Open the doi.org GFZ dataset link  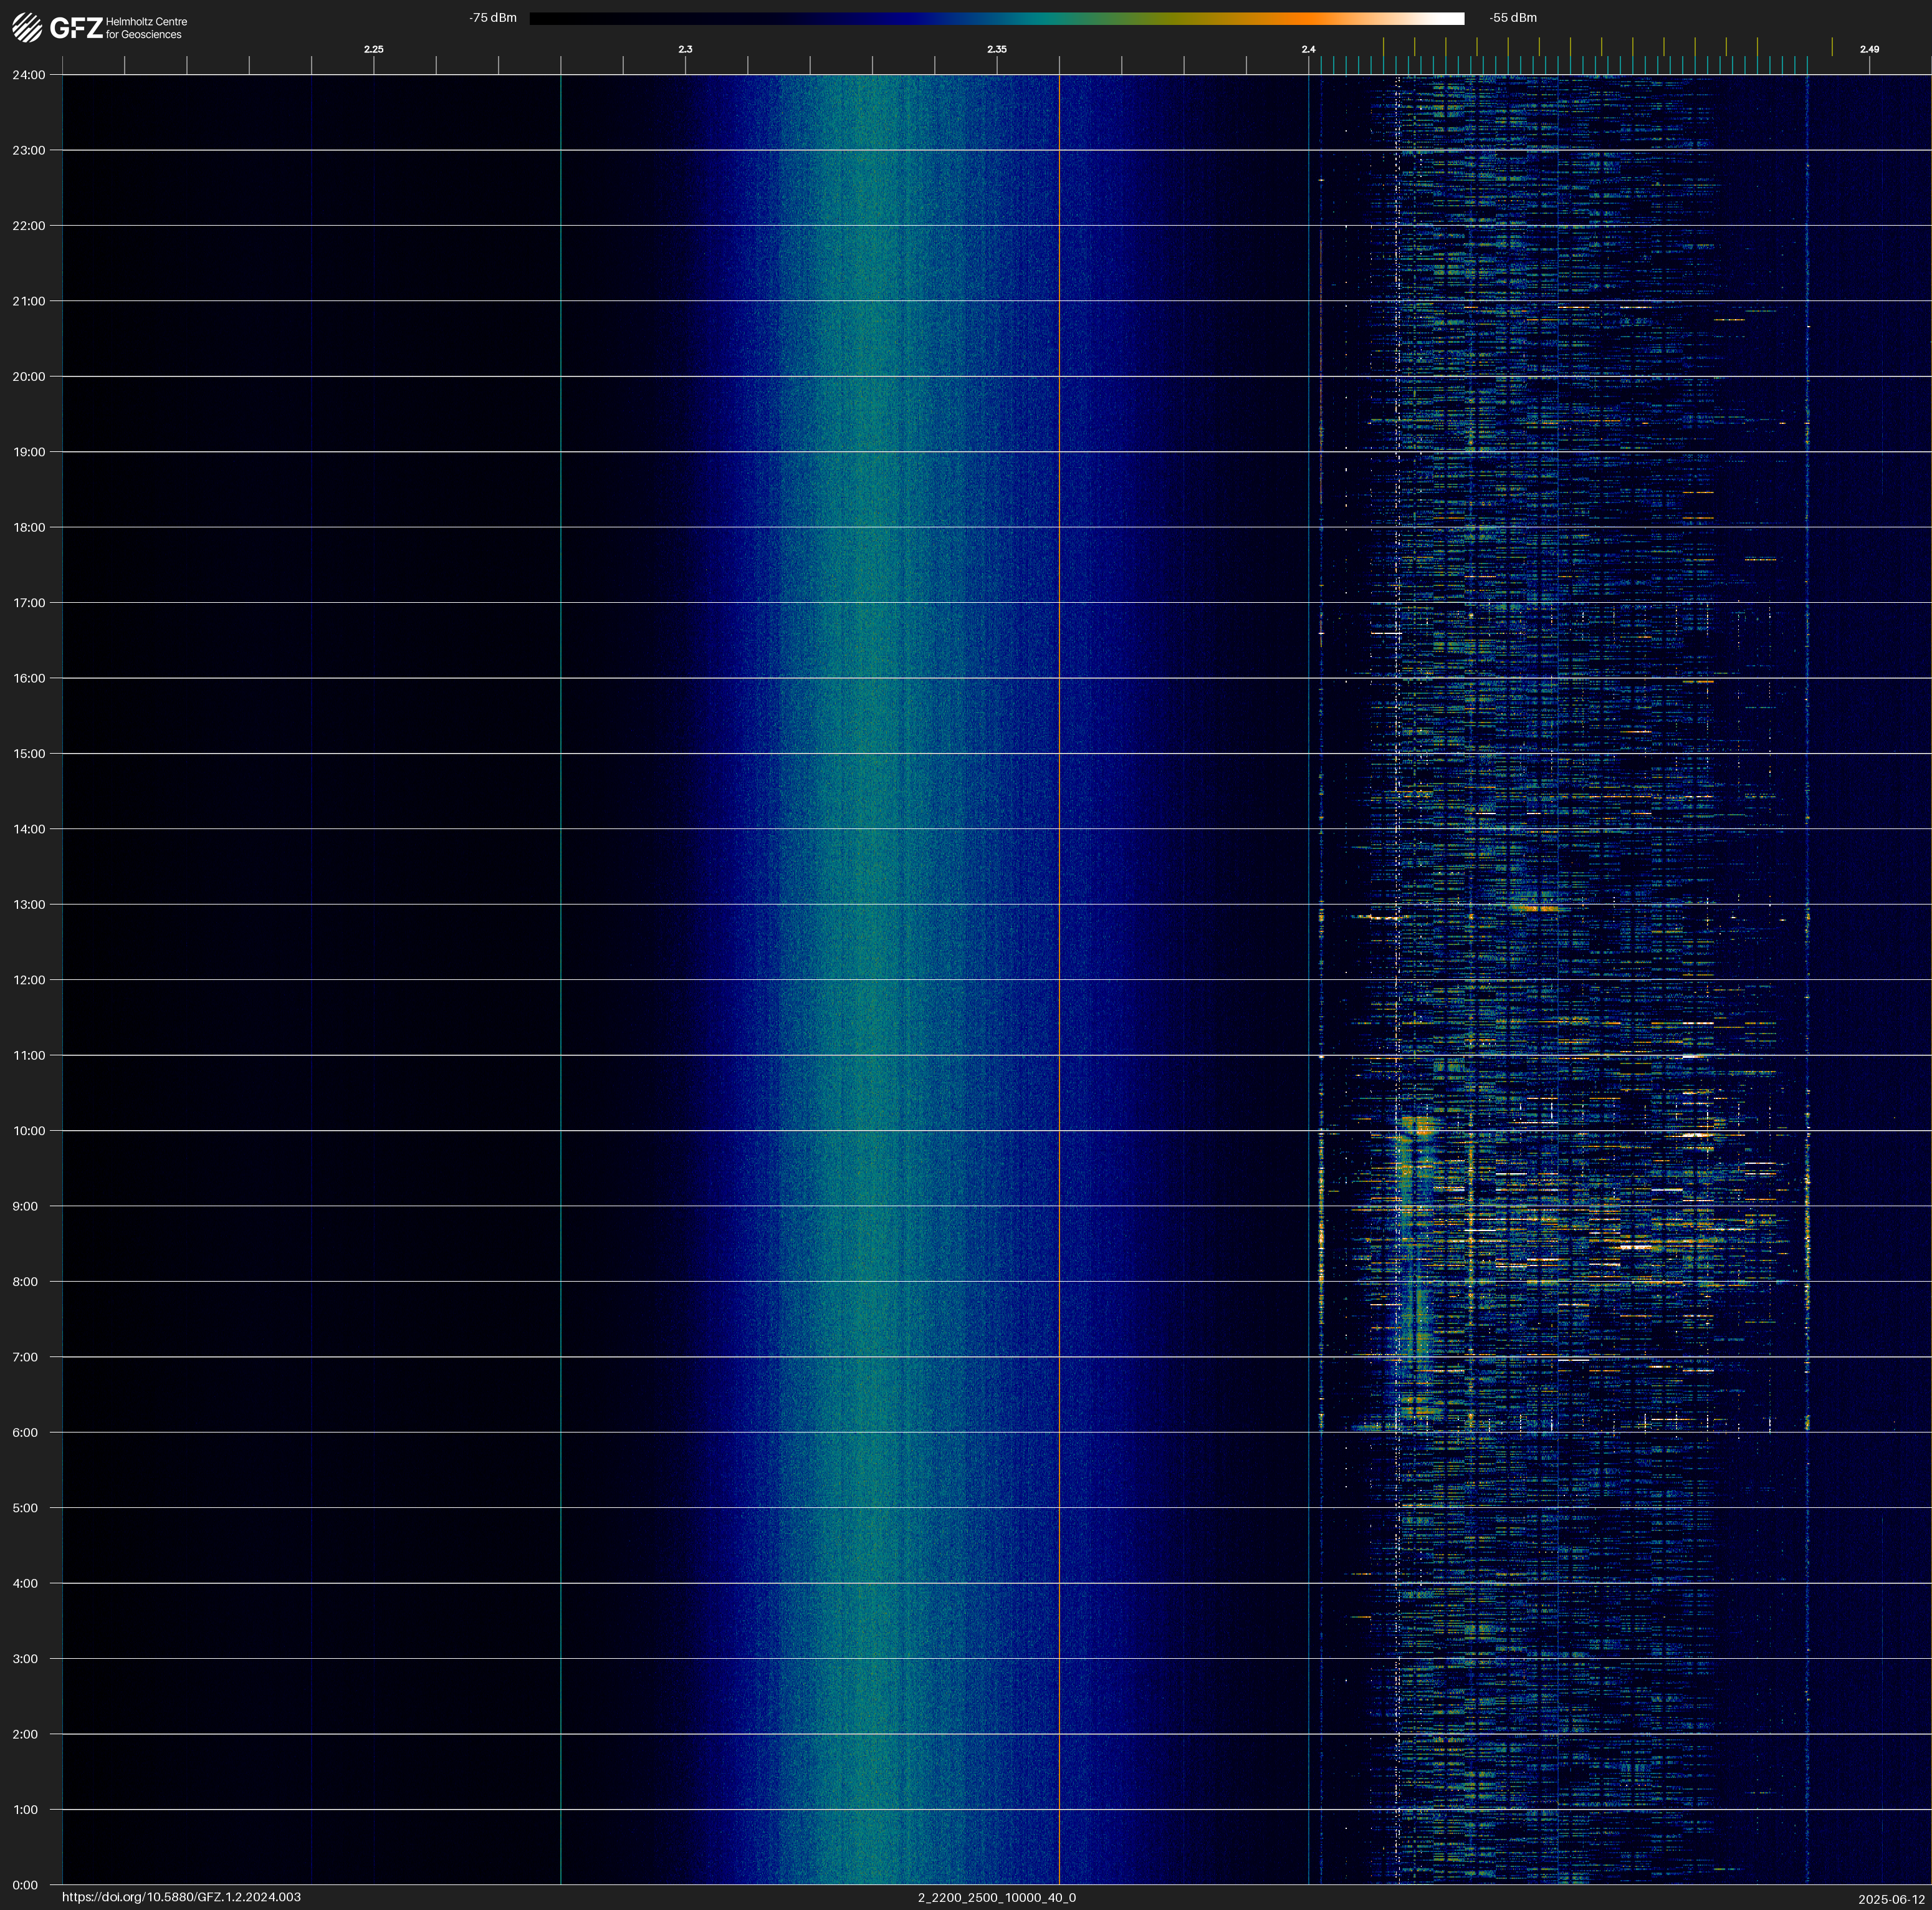click(x=181, y=1897)
